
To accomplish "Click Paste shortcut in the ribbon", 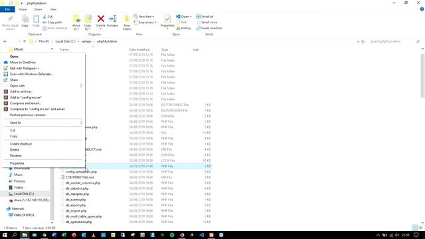I will click(x=54, y=28).
